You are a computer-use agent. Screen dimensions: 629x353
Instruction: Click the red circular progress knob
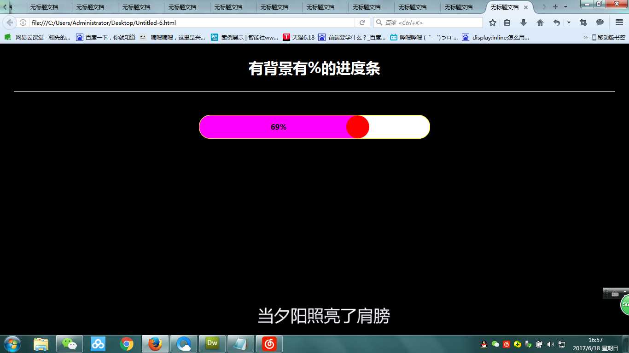pos(358,127)
